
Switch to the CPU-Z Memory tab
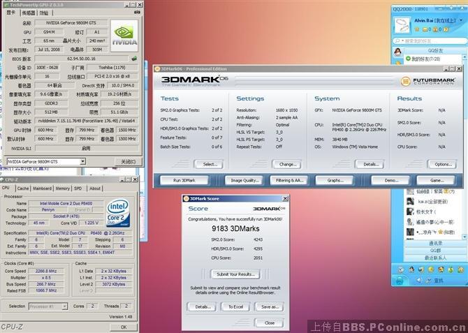62,188
